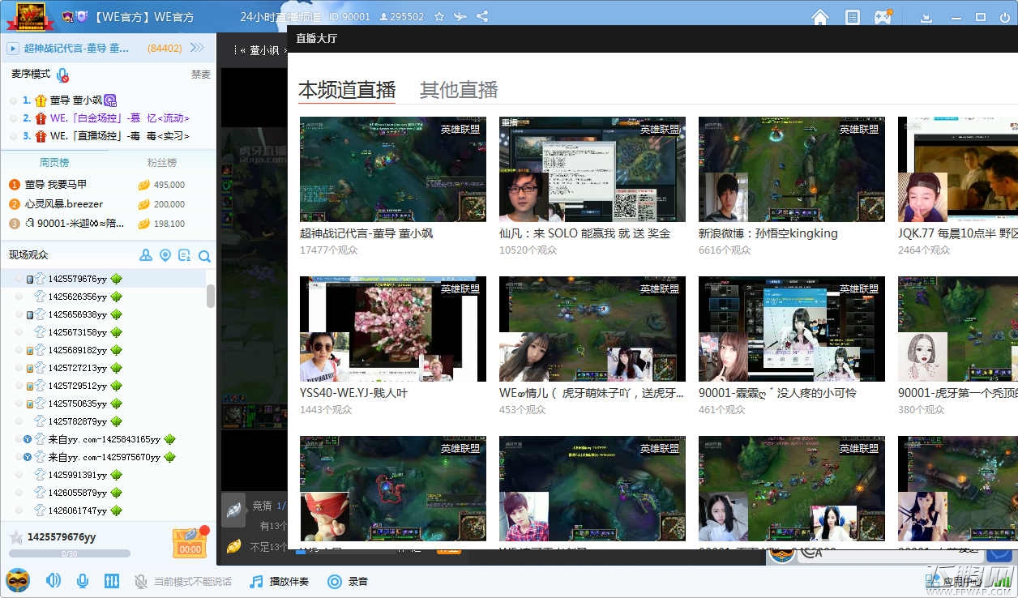The height and width of the screenshot is (598, 1018).
Task: Open YSS40-WE.YJ-贱人叶 stream thumbnail
Action: tap(393, 329)
